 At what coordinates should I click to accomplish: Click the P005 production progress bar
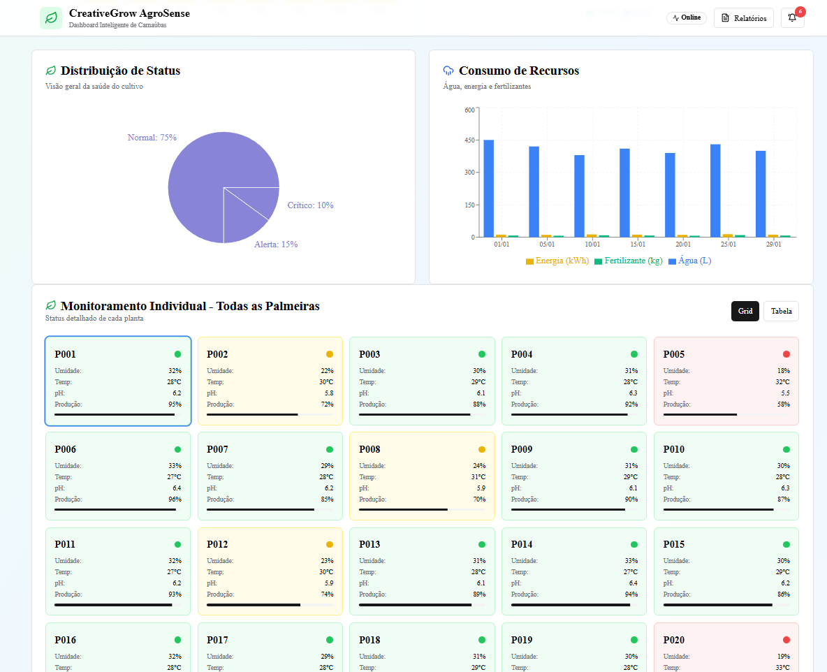point(726,414)
